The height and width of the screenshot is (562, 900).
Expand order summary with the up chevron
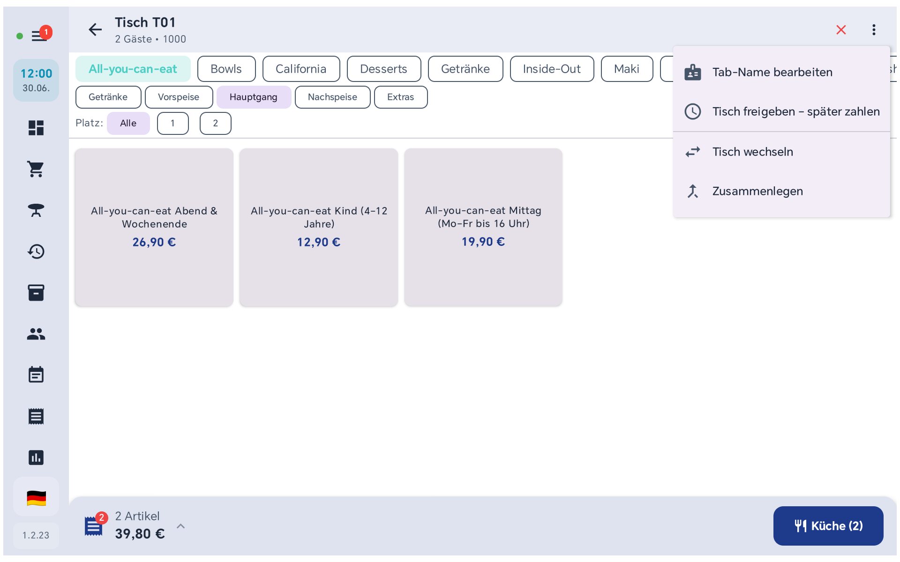point(180,526)
